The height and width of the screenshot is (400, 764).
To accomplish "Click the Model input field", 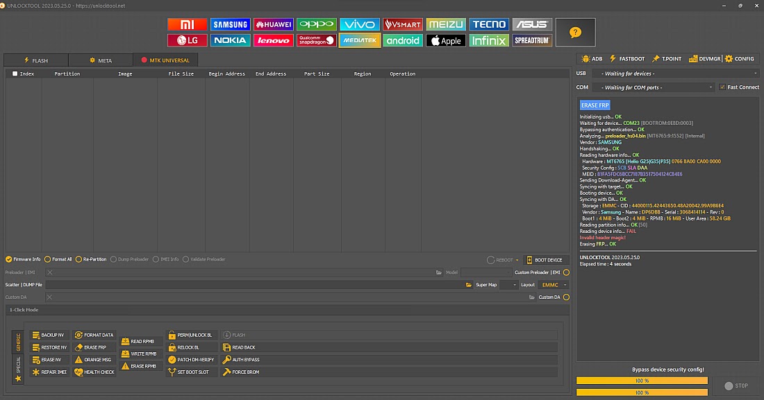I will [x=485, y=272].
